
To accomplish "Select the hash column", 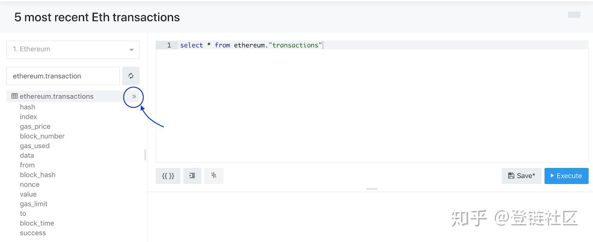I will pos(28,107).
